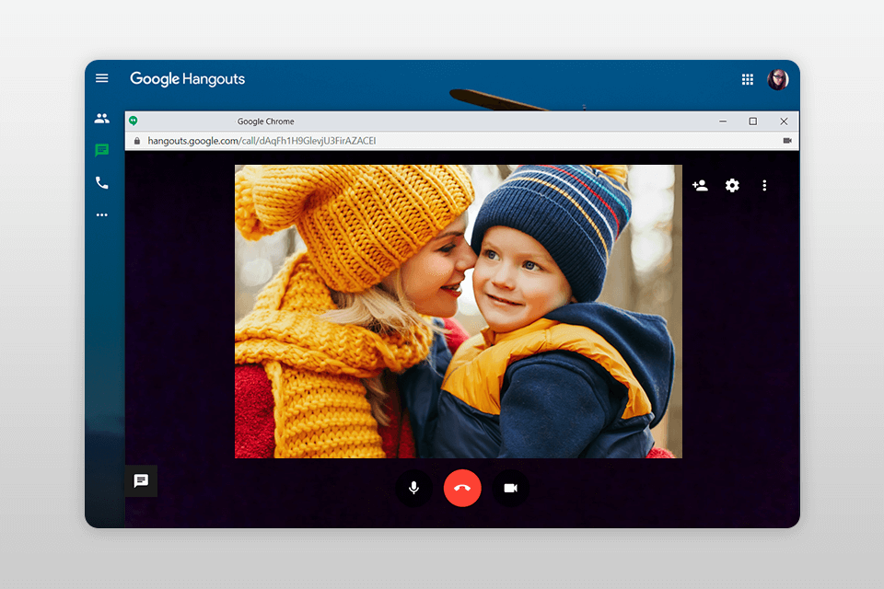Click inside the browser address bar

tap(460, 141)
